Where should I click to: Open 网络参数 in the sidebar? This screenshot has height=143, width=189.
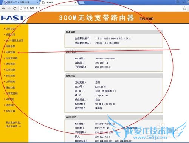(x=10, y=46)
